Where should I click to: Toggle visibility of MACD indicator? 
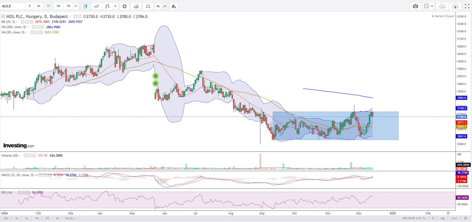pos(41,175)
